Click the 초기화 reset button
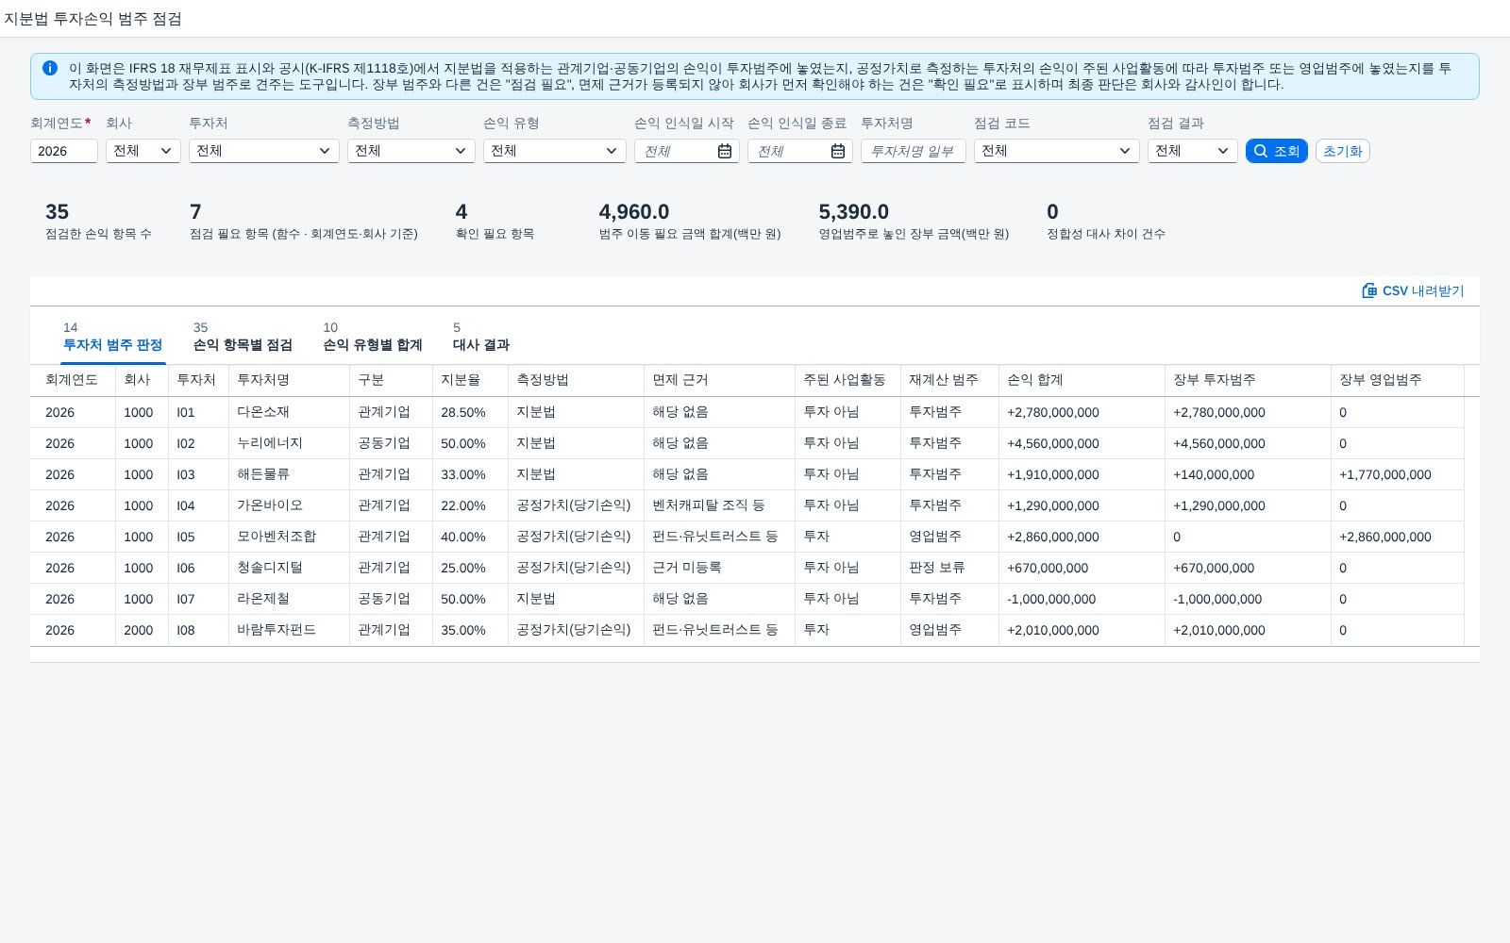Screen dimensions: 1510x943 pyautogui.click(x=1343, y=151)
